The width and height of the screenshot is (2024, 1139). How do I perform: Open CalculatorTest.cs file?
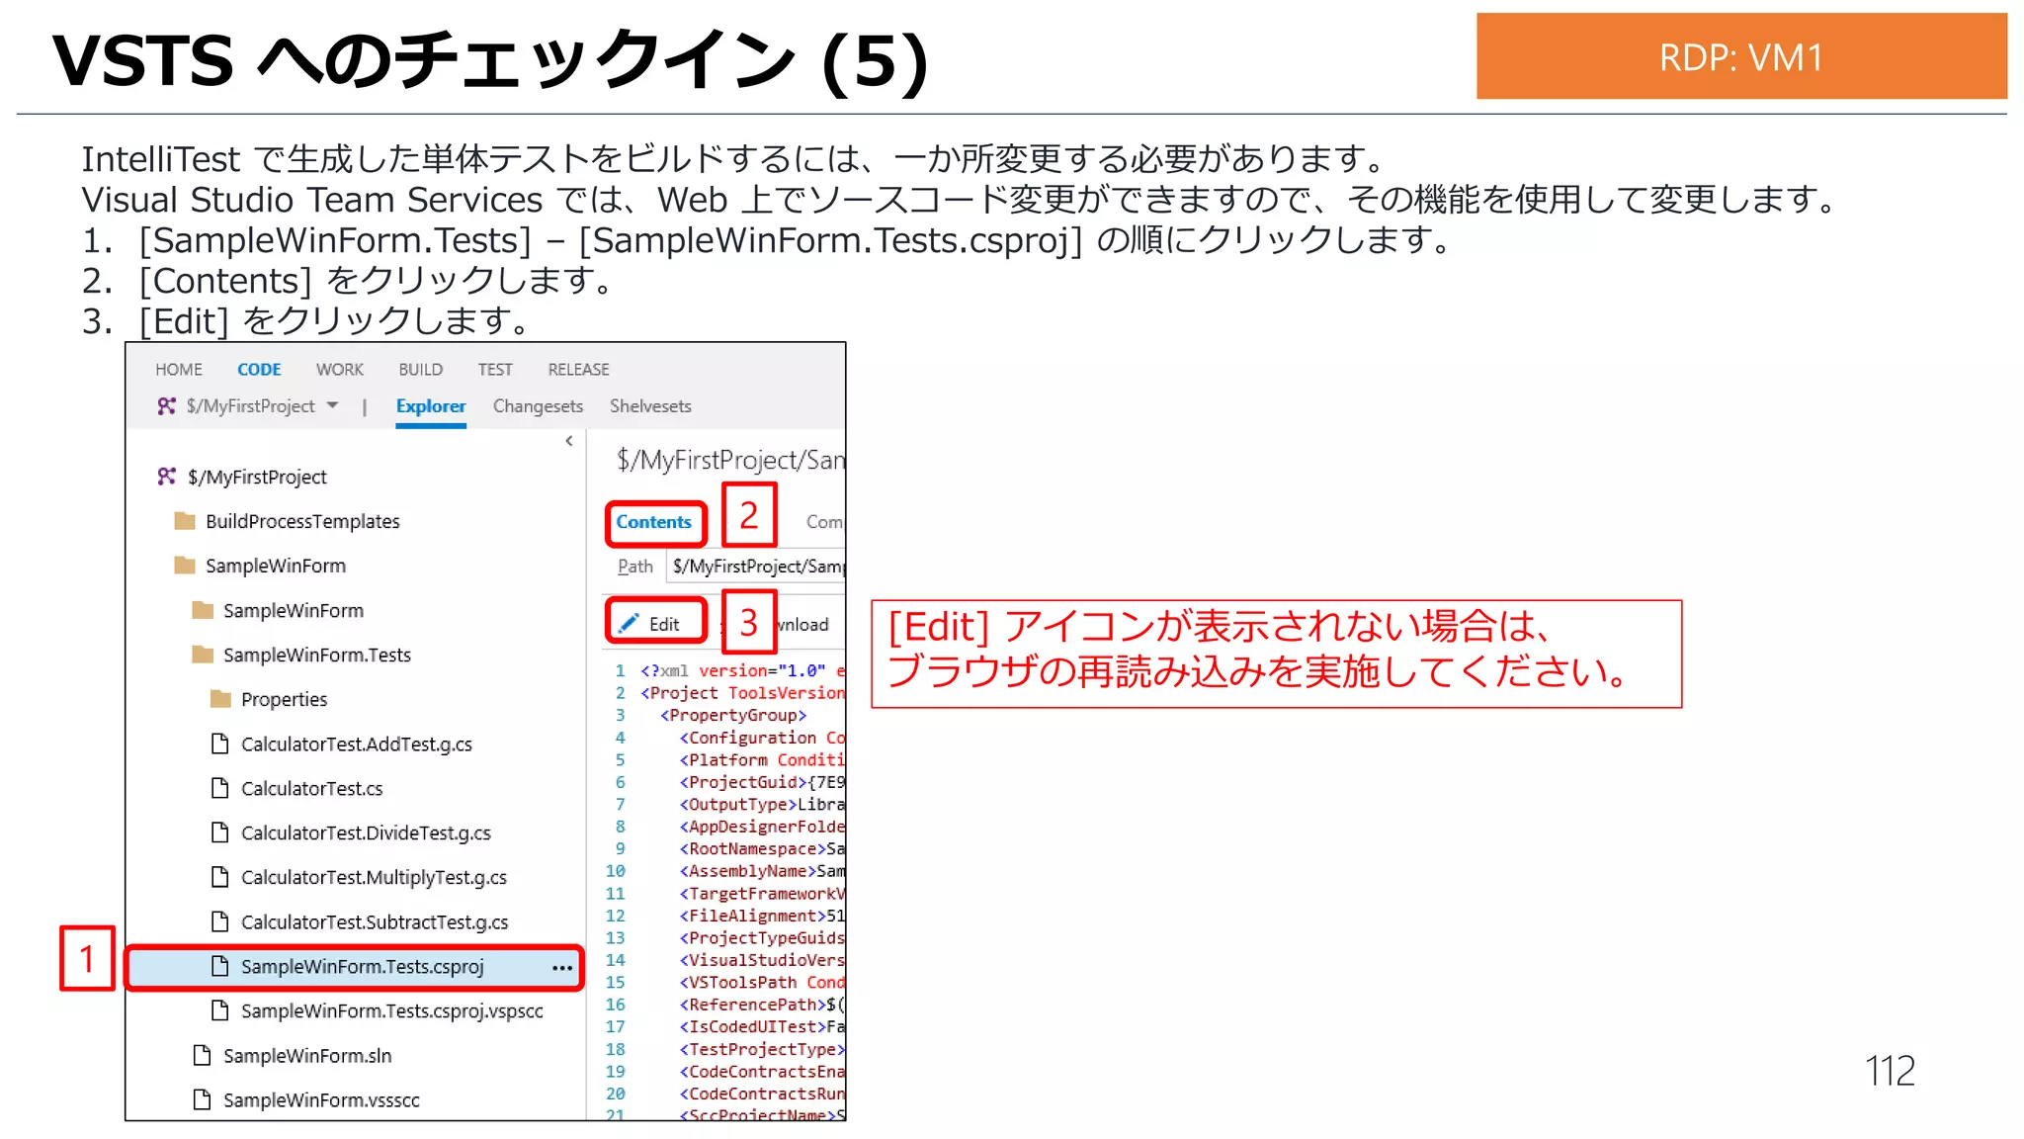(311, 789)
